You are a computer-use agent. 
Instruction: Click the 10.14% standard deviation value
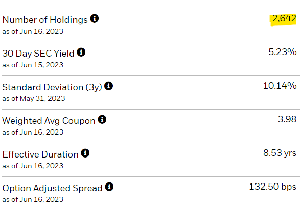280,86
